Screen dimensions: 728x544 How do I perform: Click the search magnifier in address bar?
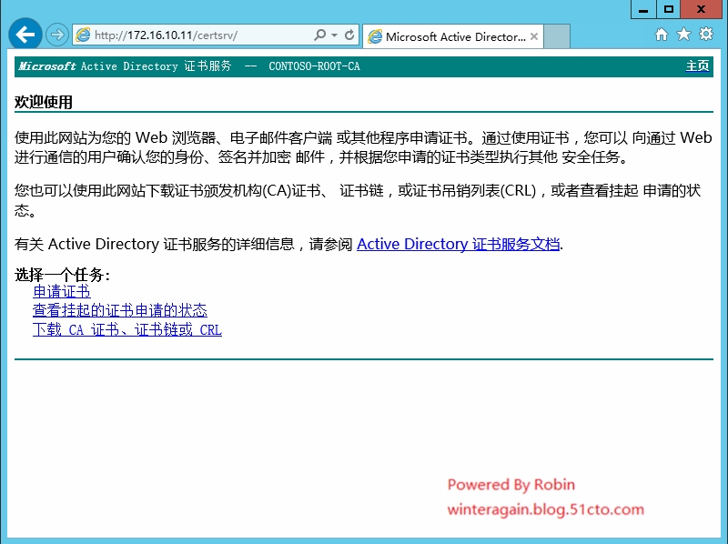(x=320, y=35)
